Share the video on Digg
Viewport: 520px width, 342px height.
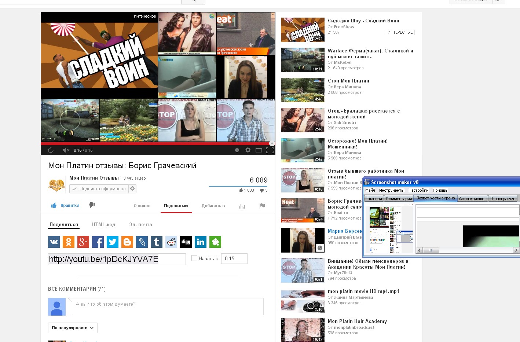186,242
